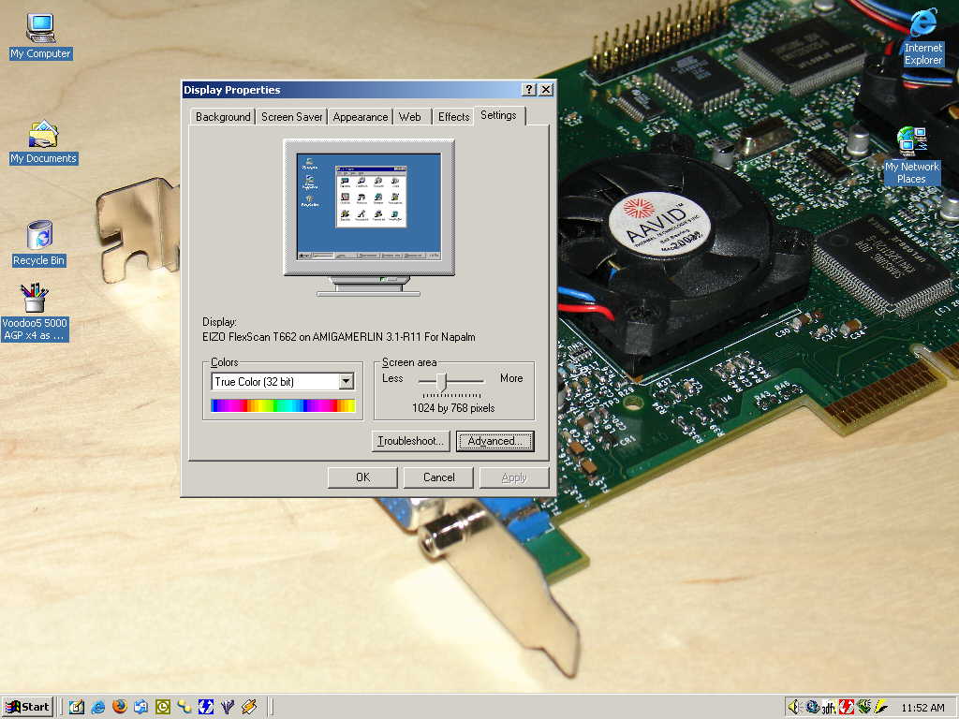Open Outlook Express from quick launch
This screenshot has width=959, height=719.
click(141, 707)
